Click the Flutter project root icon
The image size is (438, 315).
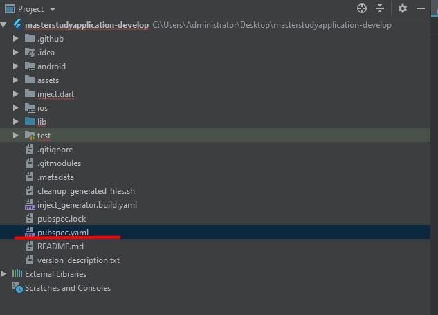tap(17, 25)
